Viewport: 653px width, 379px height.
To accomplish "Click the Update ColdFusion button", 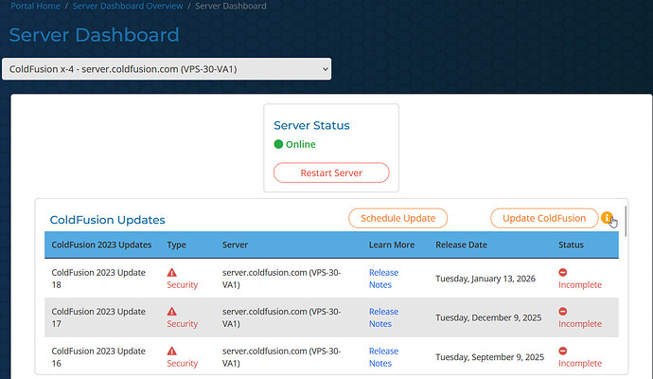I will (x=544, y=218).
